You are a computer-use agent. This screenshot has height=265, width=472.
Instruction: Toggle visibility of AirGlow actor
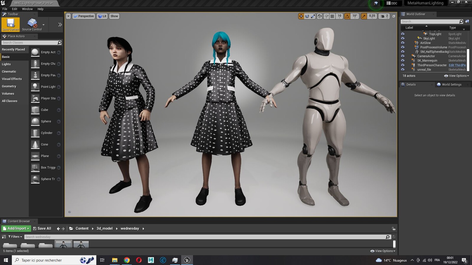[x=403, y=43]
